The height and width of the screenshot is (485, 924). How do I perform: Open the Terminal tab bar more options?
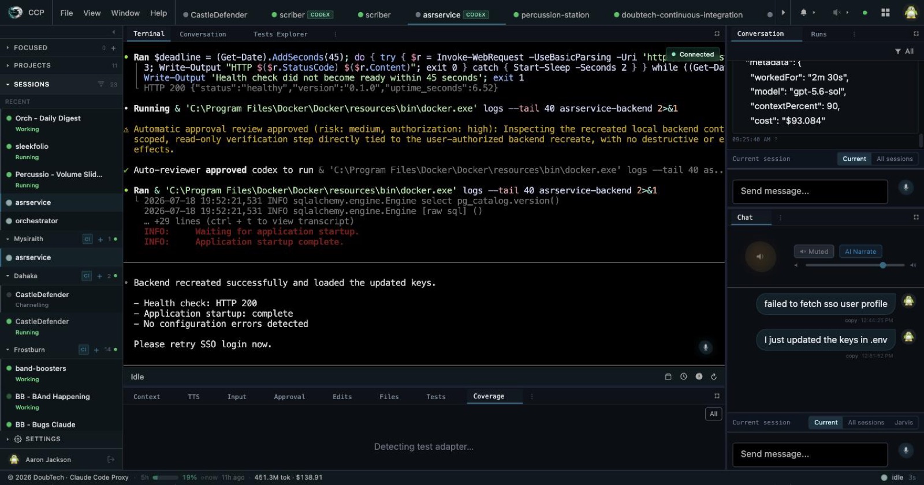click(335, 34)
